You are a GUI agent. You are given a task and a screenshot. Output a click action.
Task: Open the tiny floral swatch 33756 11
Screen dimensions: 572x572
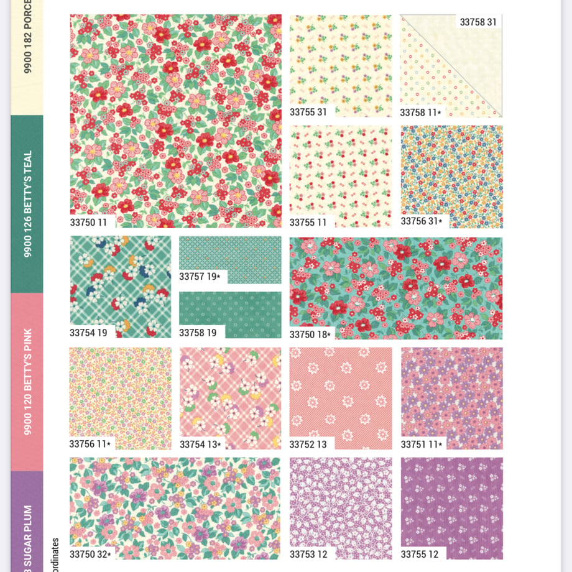(121, 399)
